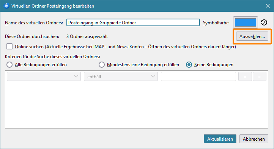This screenshot has height=149, width=274.
Task: Confirm changes with Aktualisieren
Action: 220,139
